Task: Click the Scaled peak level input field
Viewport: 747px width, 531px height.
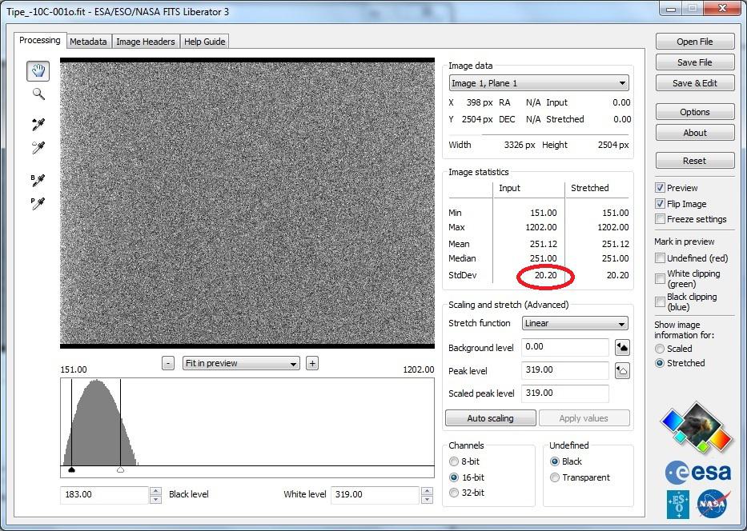Action: pyautogui.click(x=565, y=393)
